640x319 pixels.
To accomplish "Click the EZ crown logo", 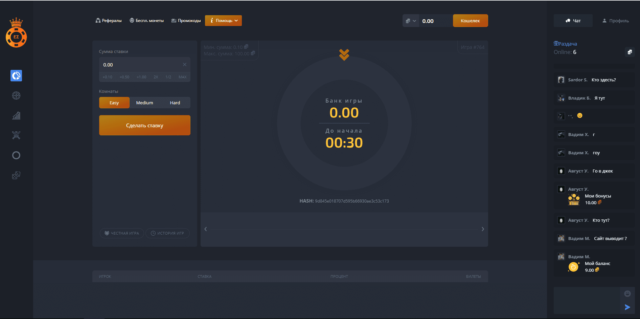I will pyautogui.click(x=16, y=33).
